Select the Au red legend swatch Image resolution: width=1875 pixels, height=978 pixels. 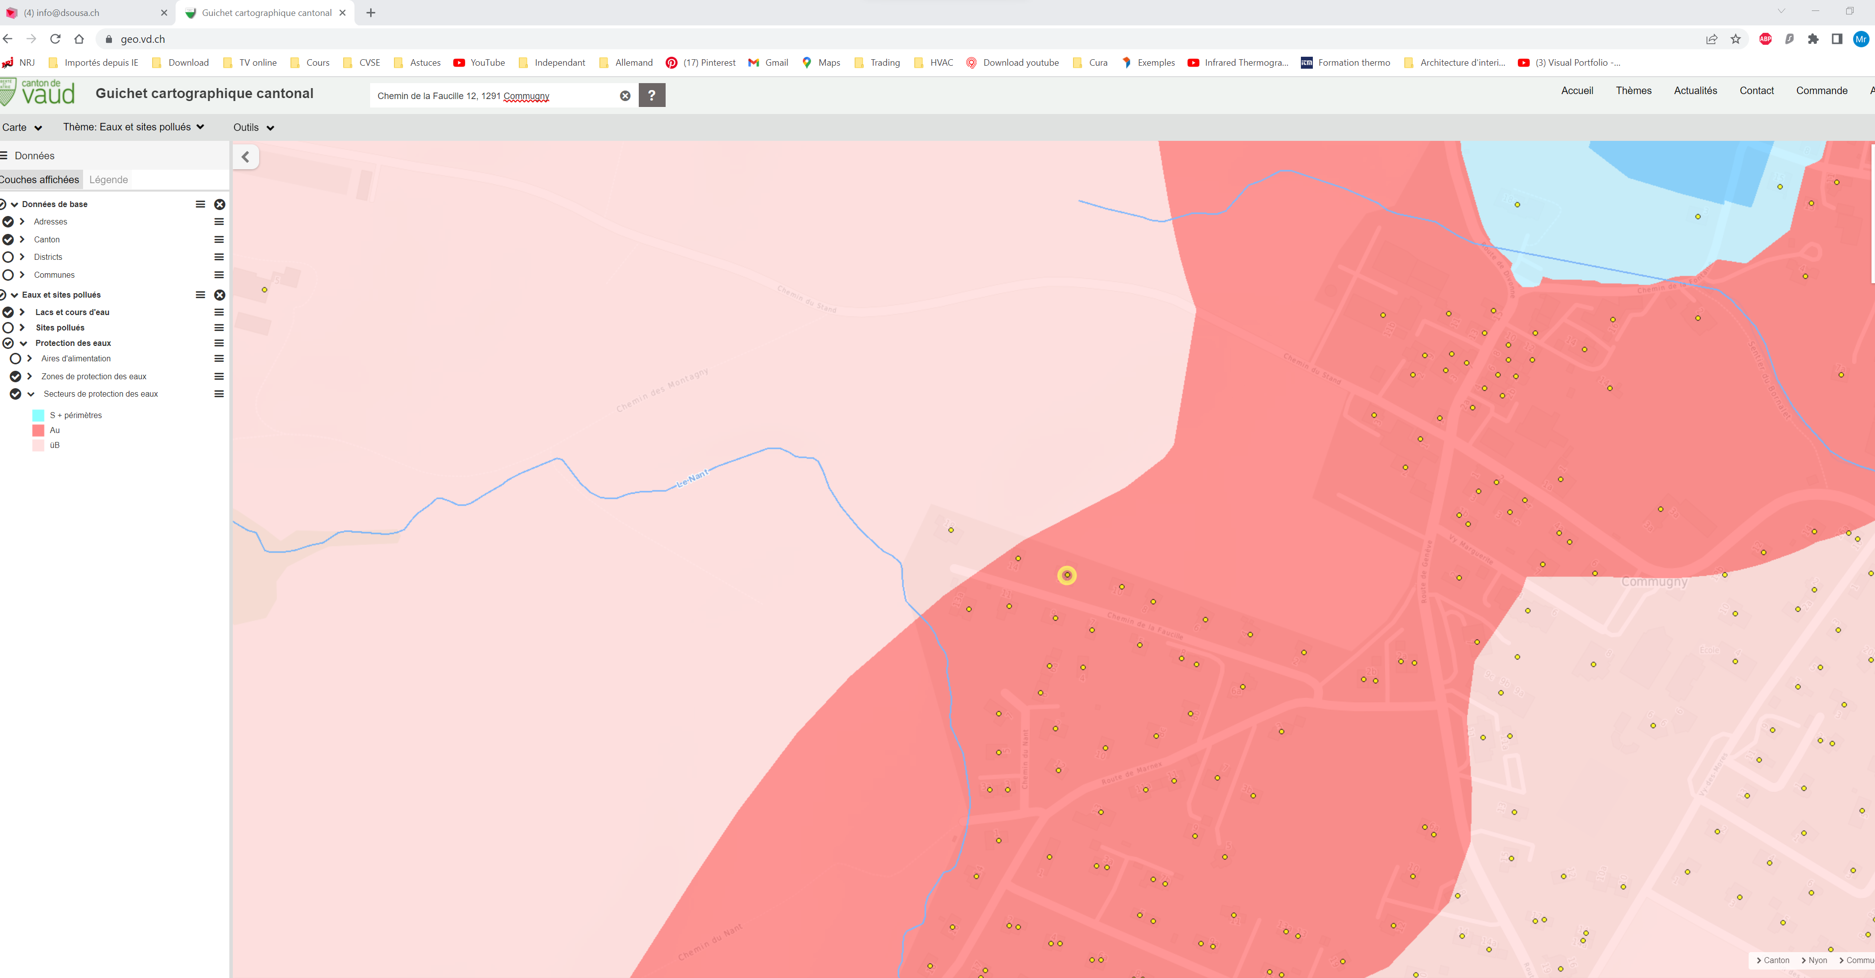[x=39, y=431]
